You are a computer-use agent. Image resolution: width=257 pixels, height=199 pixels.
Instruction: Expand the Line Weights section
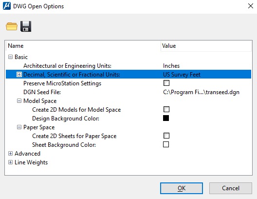(10, 162)
